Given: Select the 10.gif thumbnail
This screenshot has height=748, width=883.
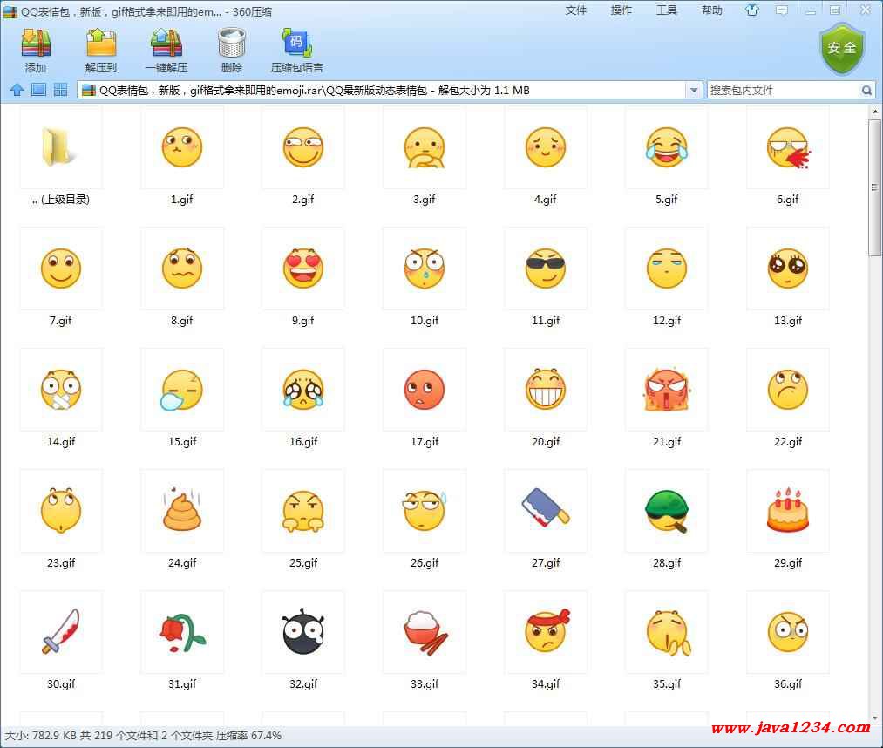Looking at the screenshot, I should point(424,269).
